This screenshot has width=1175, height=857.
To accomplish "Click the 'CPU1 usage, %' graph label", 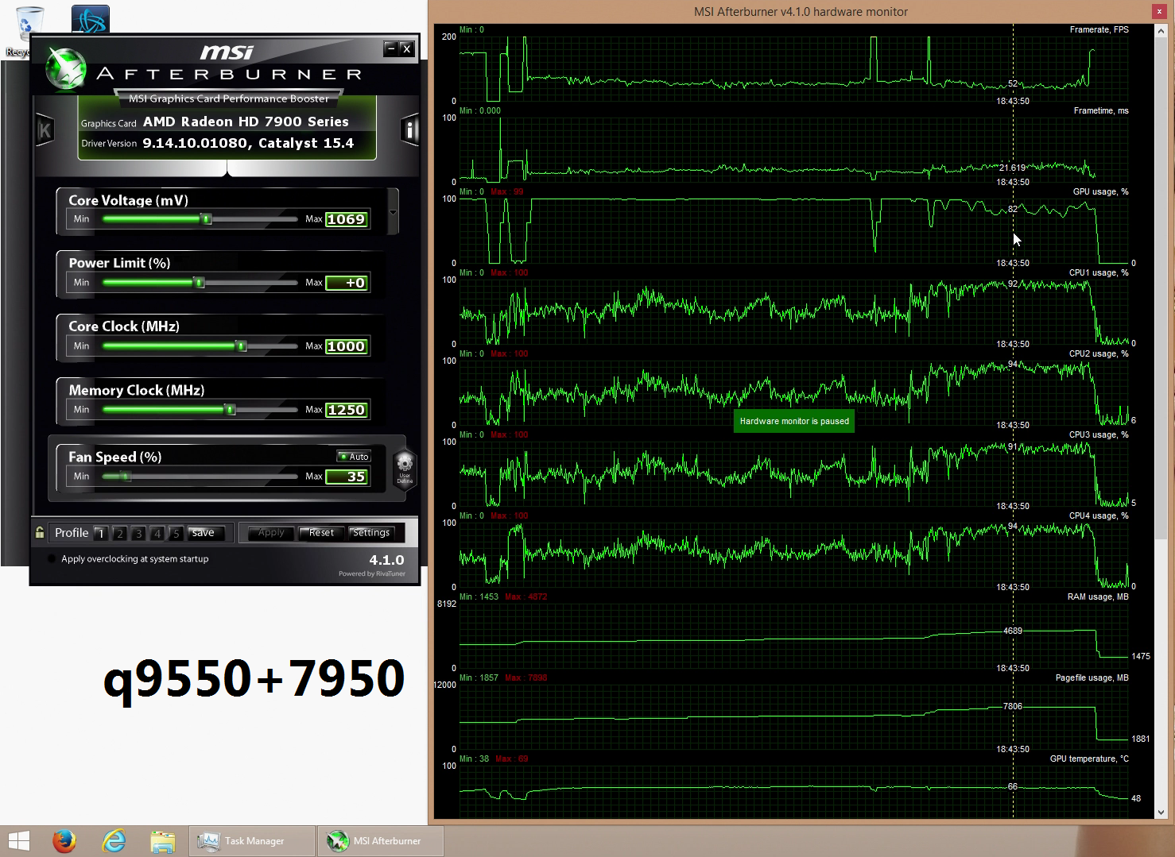I will (x=1099, y=272).
